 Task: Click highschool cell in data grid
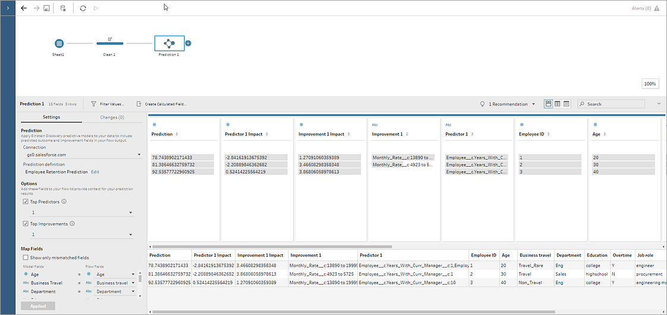coord(597,274)
